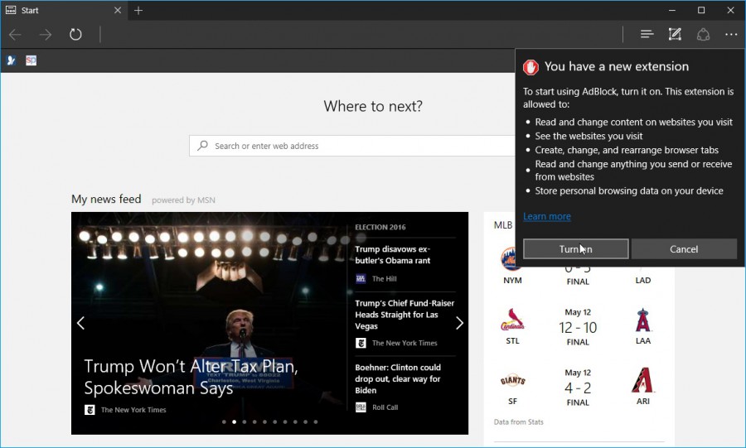Image resolution: width=746 pixels, height=448 pixels.
Task: Open the Share icon in the toolbar
Action: (703, 34)
